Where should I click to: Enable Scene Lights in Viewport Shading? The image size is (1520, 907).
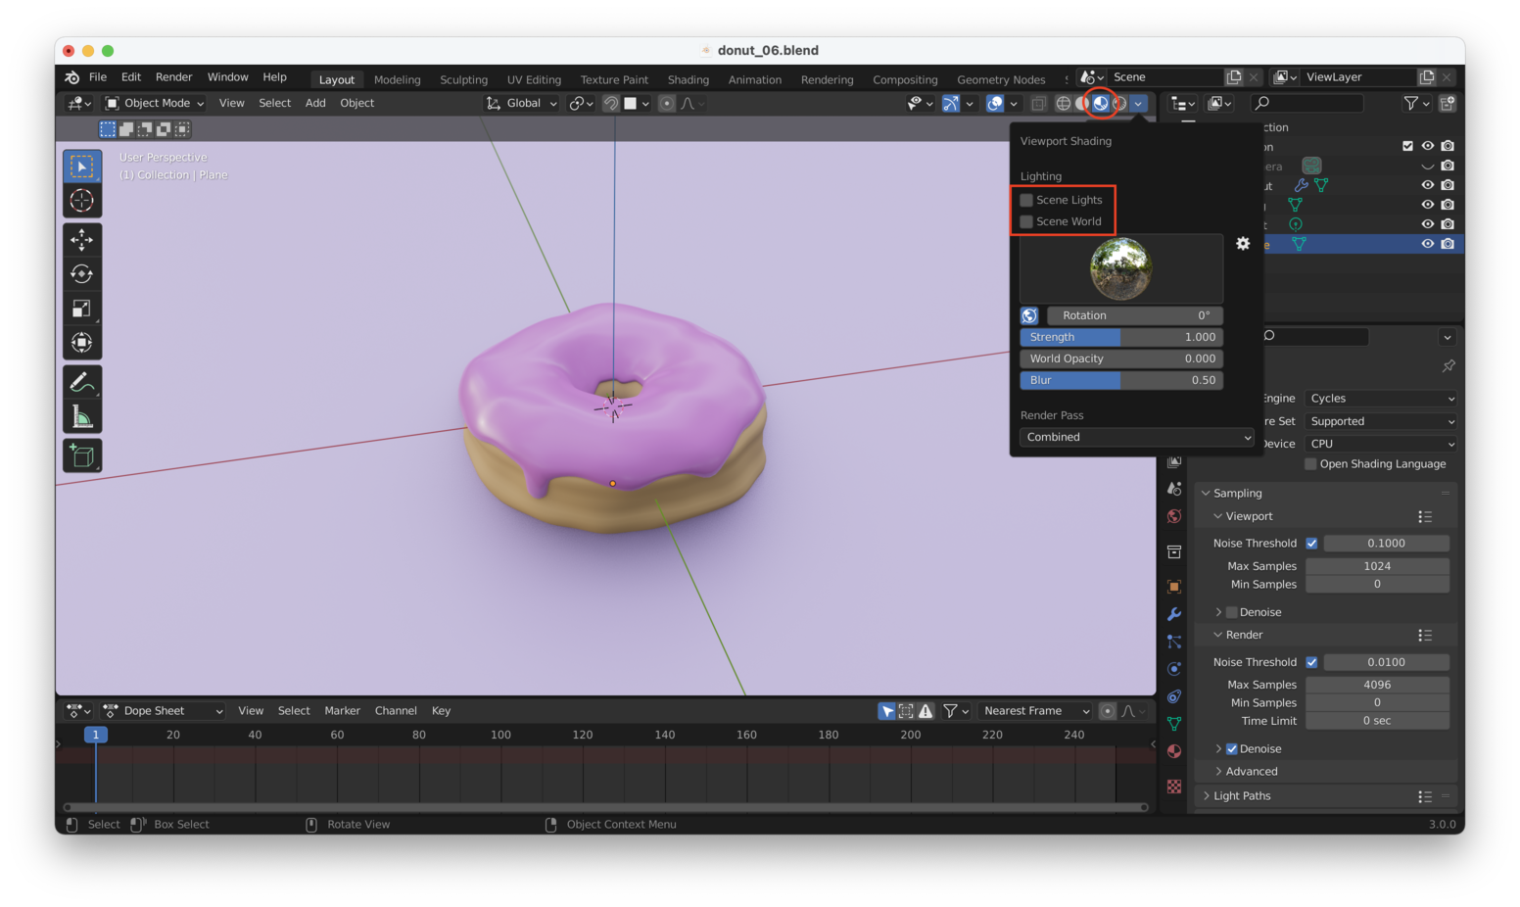click(x=1025, y=199)
